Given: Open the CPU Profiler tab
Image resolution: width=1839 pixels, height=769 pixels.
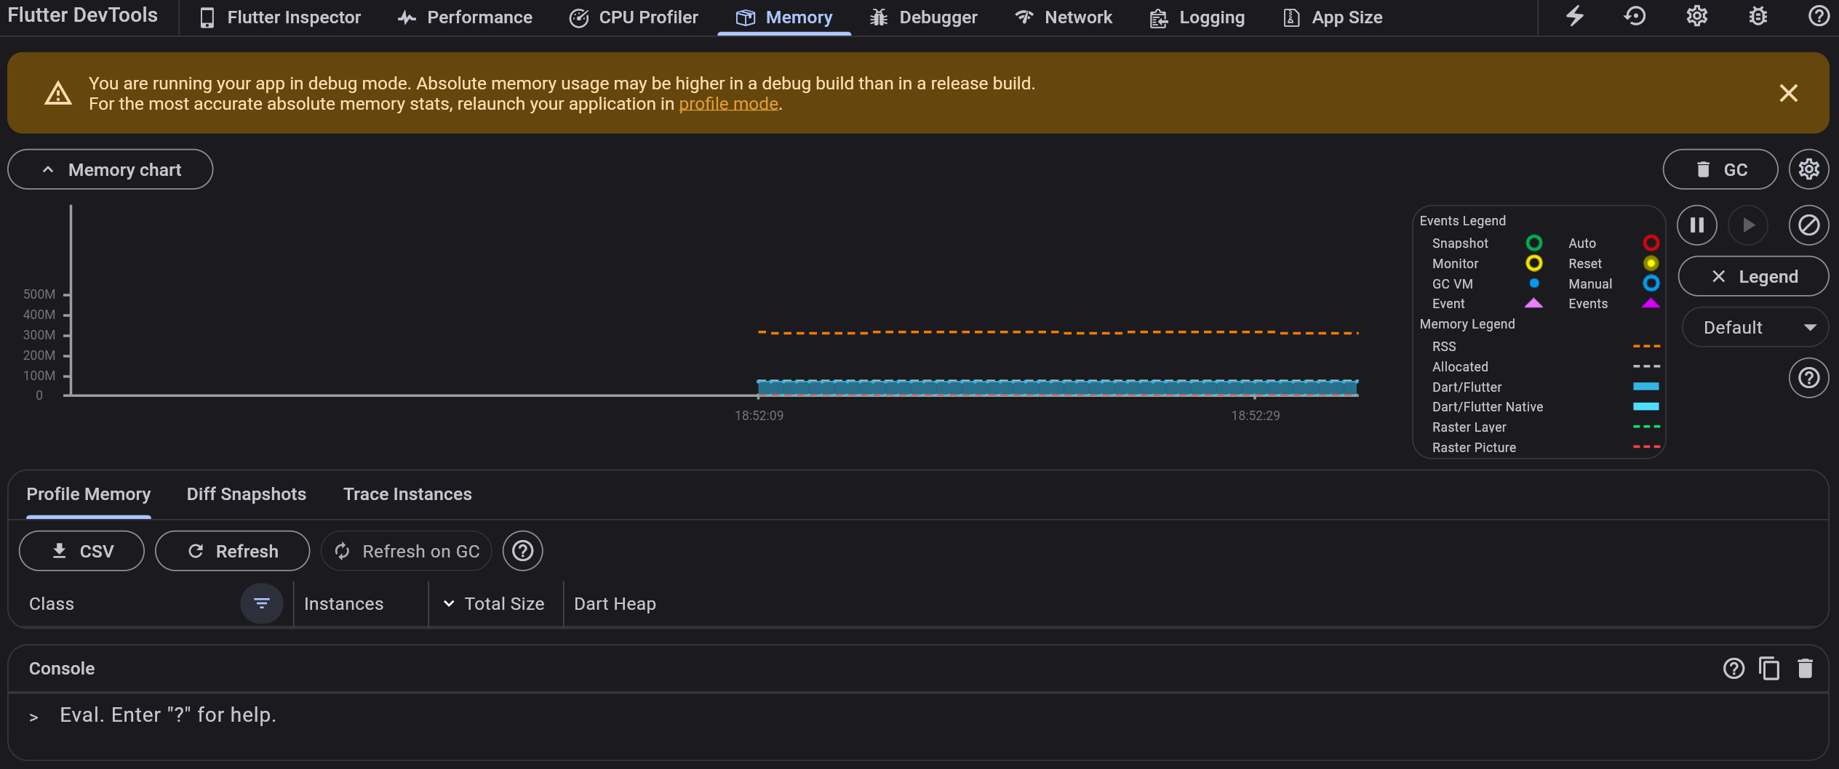Looking at the screenshot, I should [x=634, y=17].
